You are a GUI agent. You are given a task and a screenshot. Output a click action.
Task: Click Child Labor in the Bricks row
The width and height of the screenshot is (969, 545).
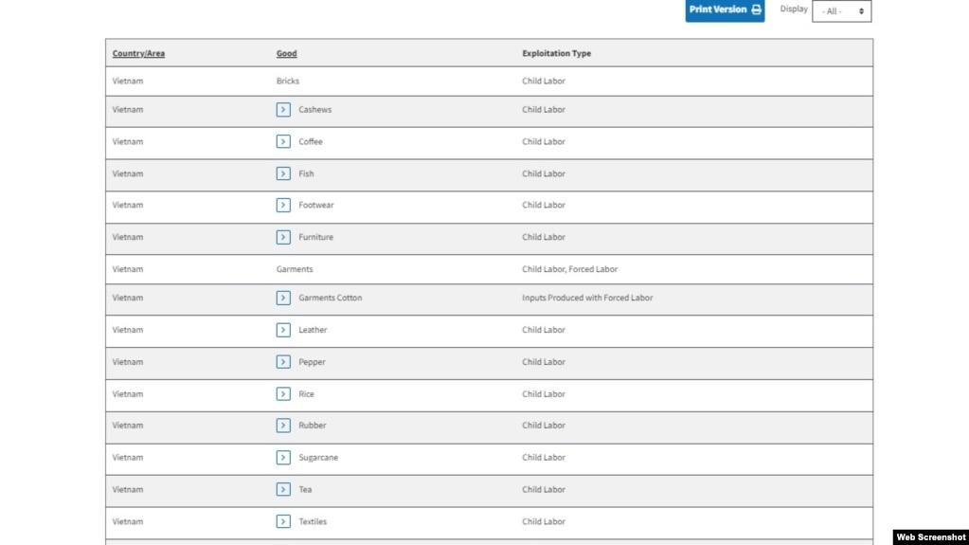click(543, 81)
